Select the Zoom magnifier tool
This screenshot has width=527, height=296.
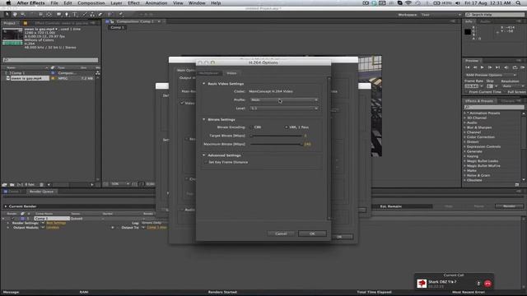(x=23, y=15)
